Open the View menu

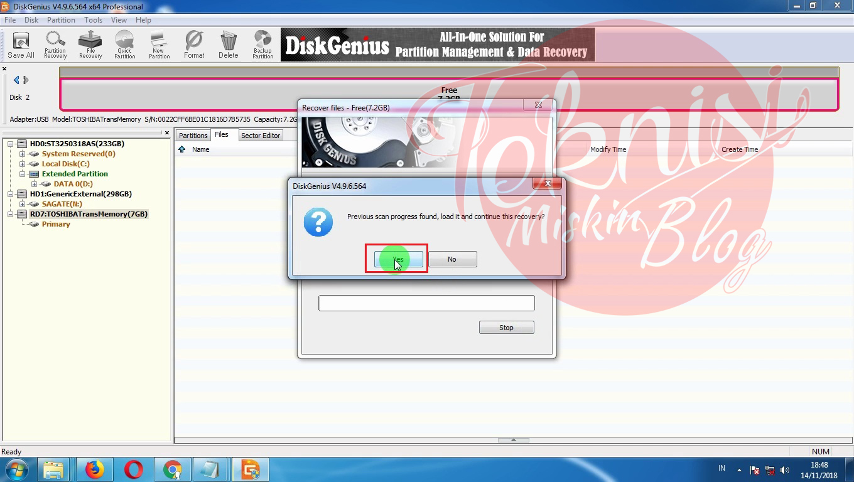point(119,20)
